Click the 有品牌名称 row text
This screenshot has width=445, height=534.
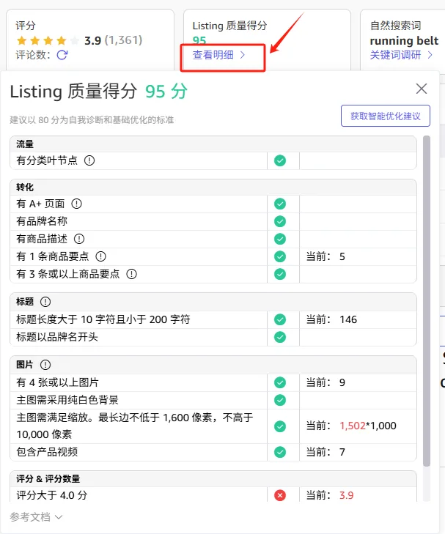pyautogui.click(x=42, y=221)
